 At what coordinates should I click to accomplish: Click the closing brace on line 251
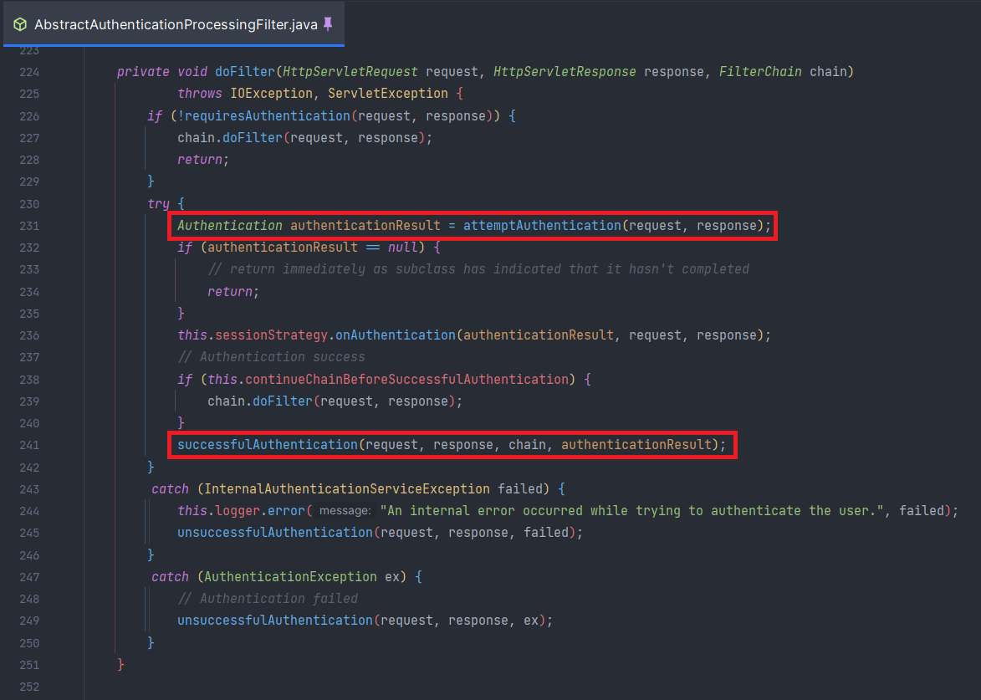120,664
